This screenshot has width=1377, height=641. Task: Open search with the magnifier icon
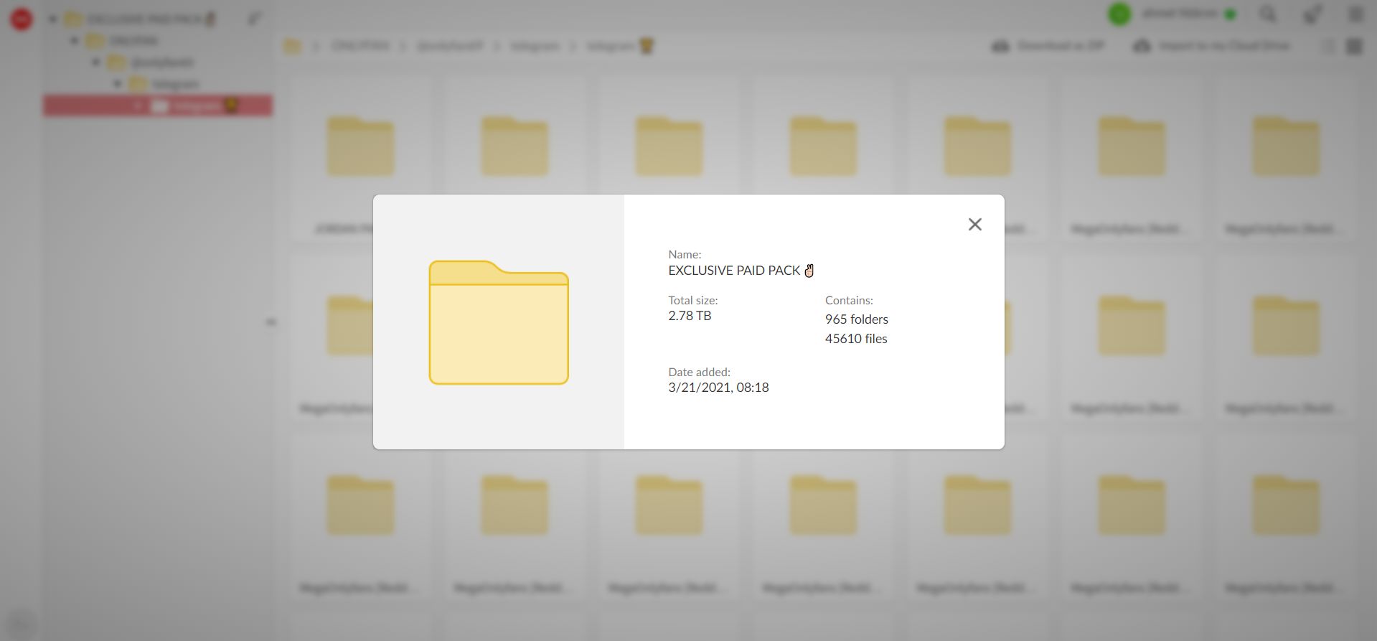(1268, 14)
